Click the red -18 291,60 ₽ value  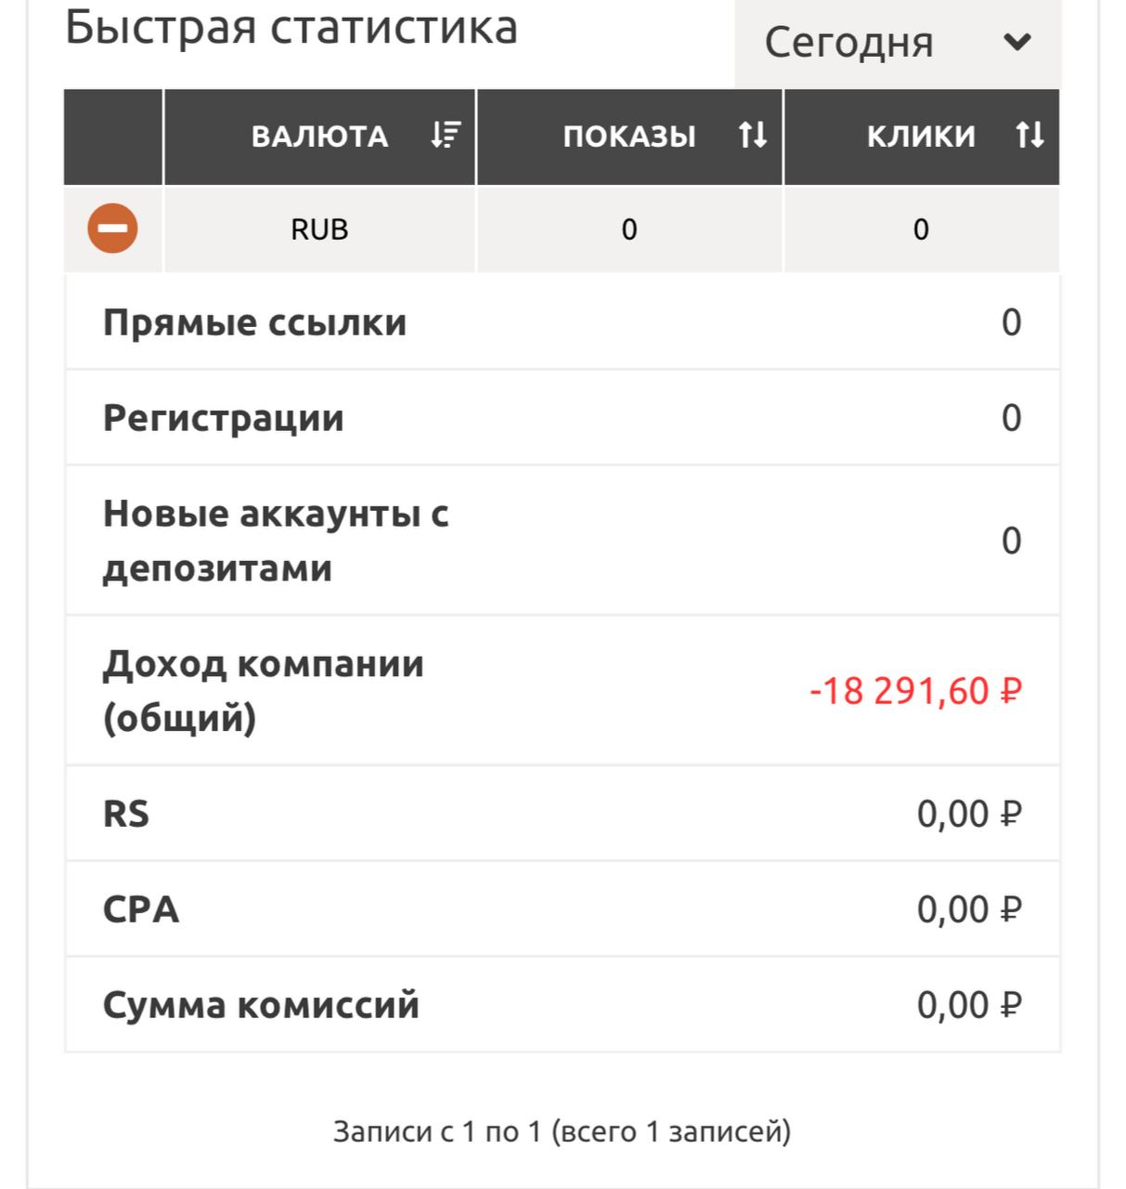click(x=915, y=691)
